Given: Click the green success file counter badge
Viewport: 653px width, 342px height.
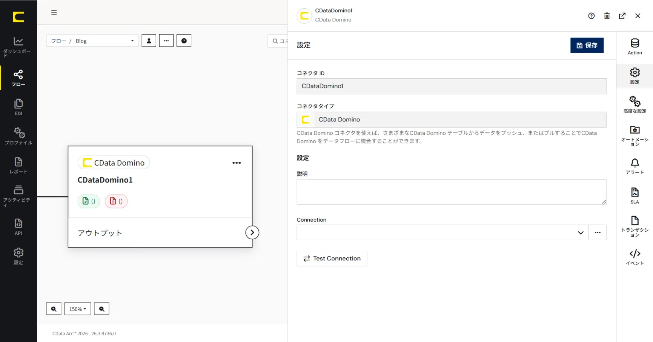Looking at the screenshot, I should [89, 201].
